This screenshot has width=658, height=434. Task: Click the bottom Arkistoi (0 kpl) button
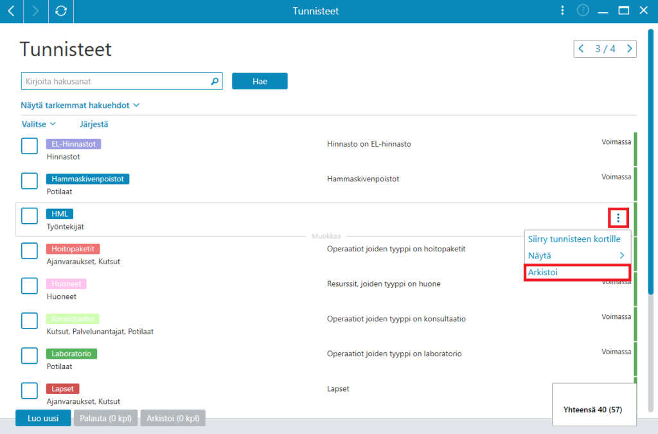click(x=173, y=418)
